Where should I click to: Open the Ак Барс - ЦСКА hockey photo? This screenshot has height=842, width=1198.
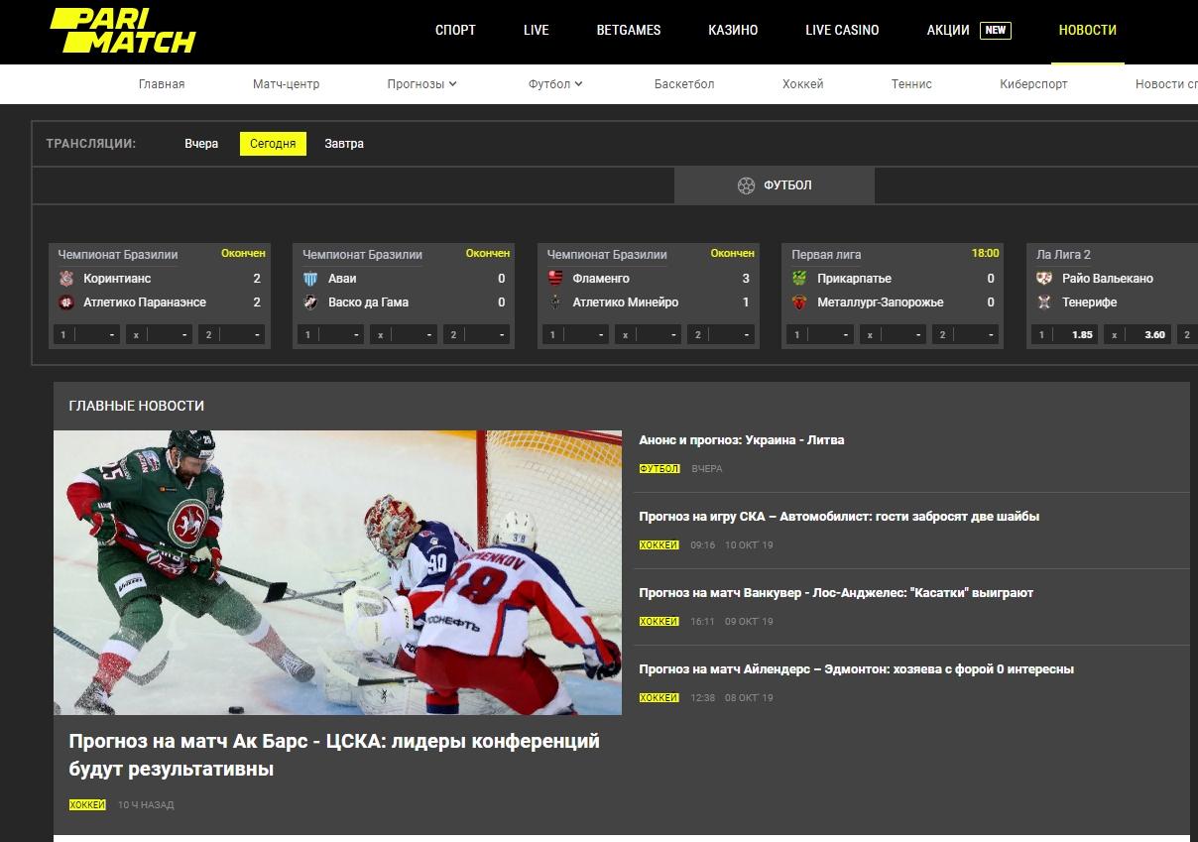point(337,572)
